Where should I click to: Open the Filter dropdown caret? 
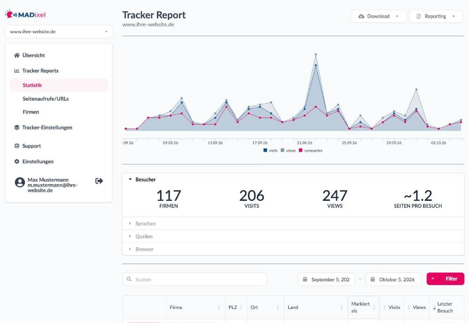coord(432,279)
